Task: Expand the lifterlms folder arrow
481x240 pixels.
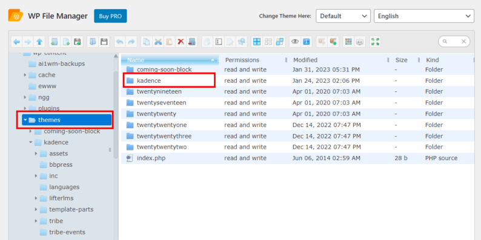Action: pyautogui.click(x=36, y=198)
